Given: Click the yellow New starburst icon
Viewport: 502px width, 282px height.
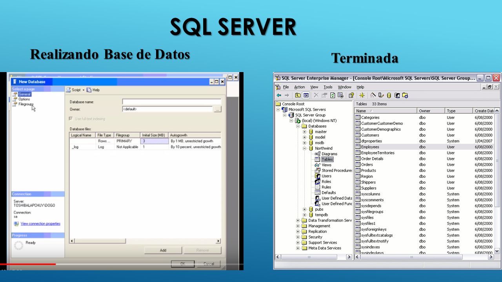Looking at the screenshot, I should tap(362, 95).
